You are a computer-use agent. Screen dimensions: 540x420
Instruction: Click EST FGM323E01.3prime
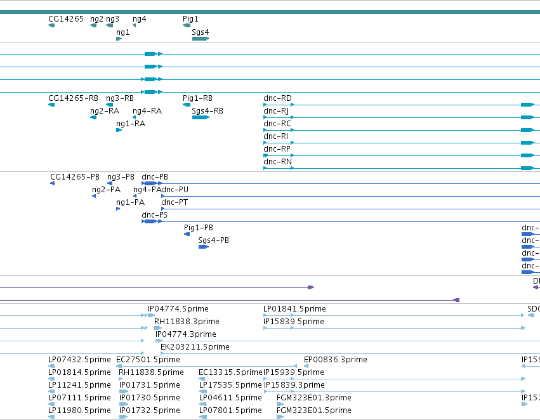(314, 398)
